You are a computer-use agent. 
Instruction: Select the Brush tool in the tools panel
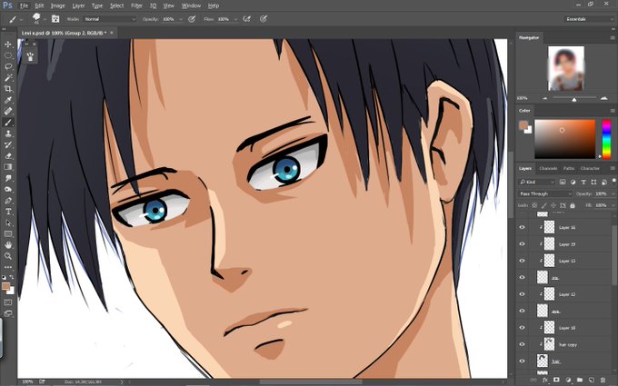(8, 123)
